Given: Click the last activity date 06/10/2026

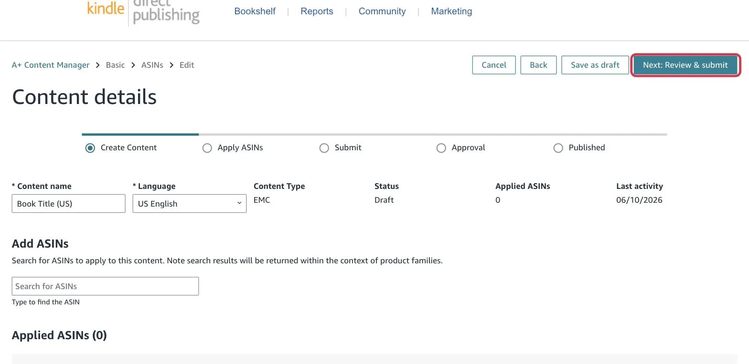Looking at the screenshot, I should click(639, 200).
